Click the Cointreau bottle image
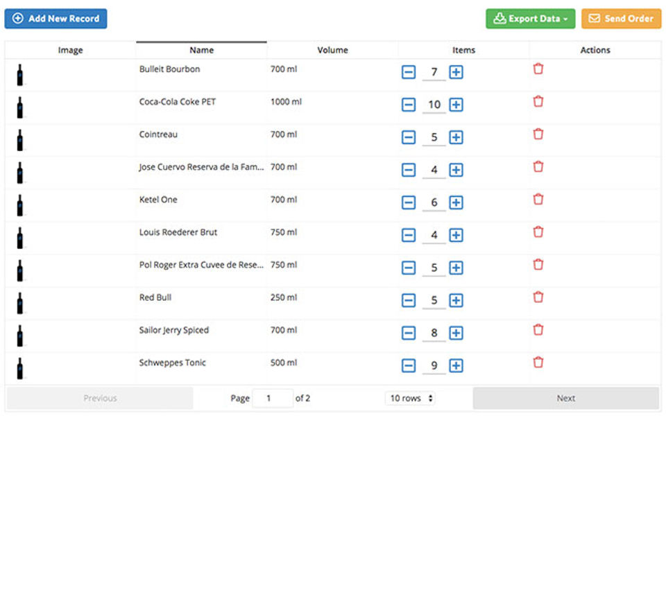 (20, 140)
